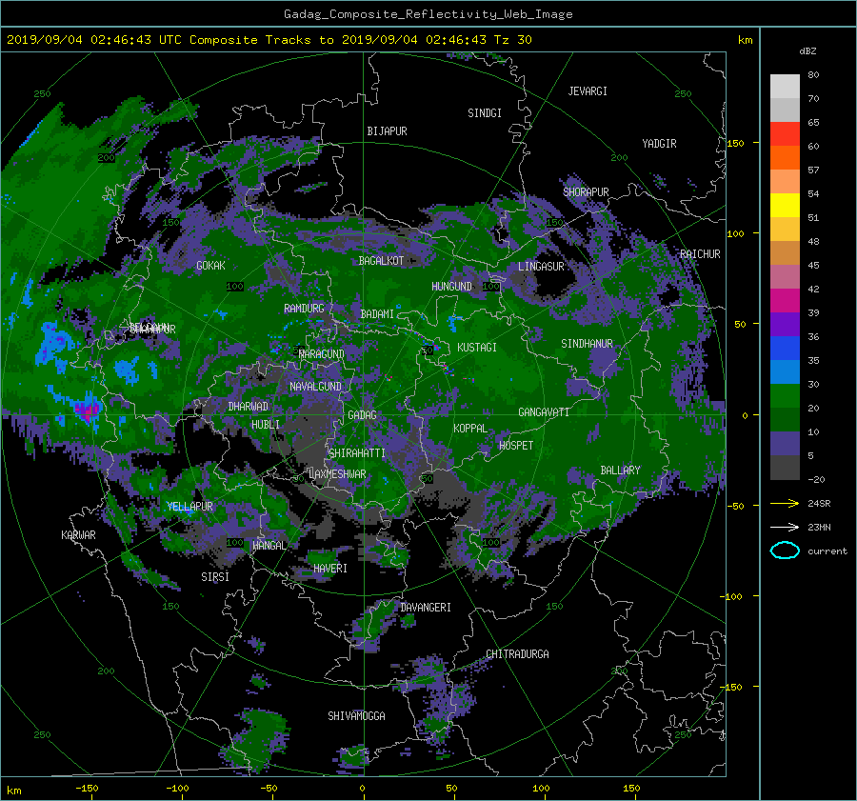Click the BALLARY city label
Image resolution: width=857 pixels, height=801 pixels.
click(620, 471)
